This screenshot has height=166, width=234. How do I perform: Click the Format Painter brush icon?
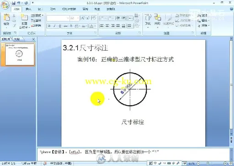point(14,26)
